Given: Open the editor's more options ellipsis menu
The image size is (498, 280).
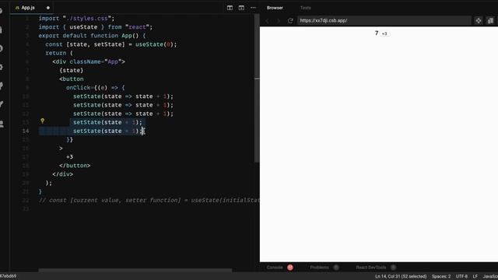Looking at the screenshot, I should point(253,8).
